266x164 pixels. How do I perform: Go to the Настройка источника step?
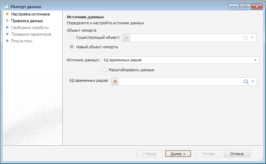(x=30, y=14)
